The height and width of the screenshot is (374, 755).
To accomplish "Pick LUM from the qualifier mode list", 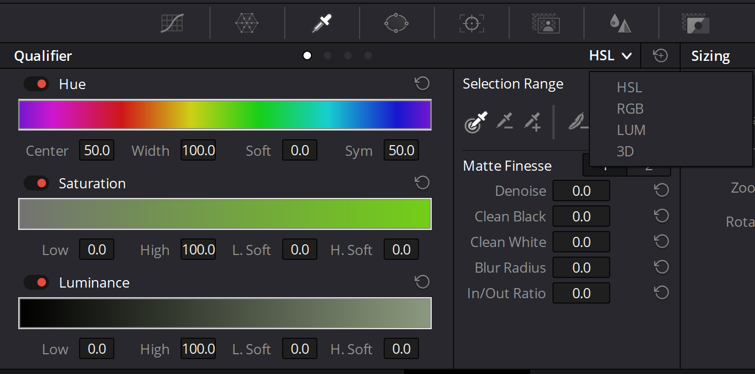I will 631,130.
